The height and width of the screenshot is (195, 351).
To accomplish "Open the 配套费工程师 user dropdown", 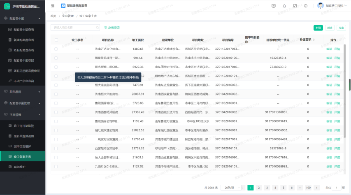I will (x=333, y=6).
